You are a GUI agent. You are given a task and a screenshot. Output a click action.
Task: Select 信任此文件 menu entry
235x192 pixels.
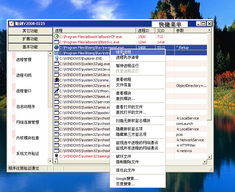(138, 170)
